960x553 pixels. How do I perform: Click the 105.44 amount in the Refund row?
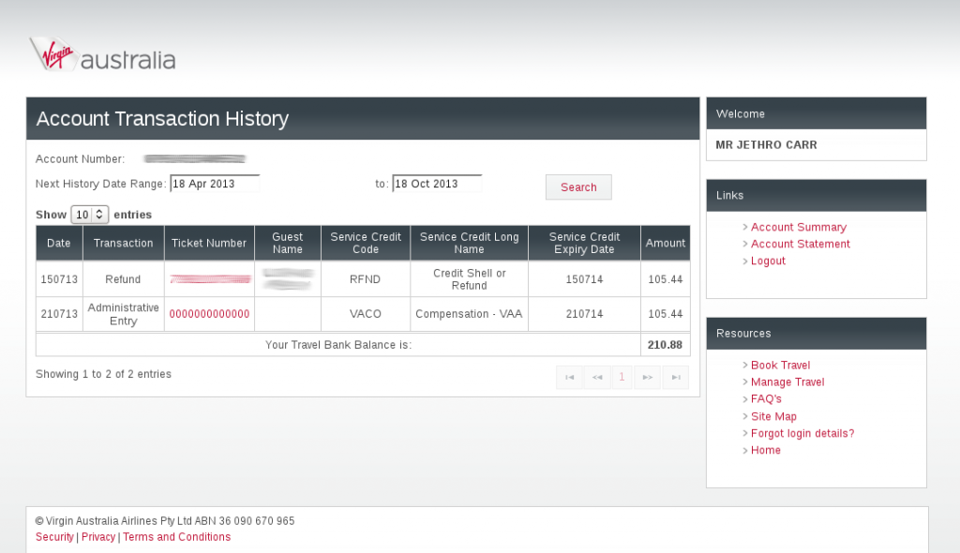pyautogui.click(x=665, y=279)
